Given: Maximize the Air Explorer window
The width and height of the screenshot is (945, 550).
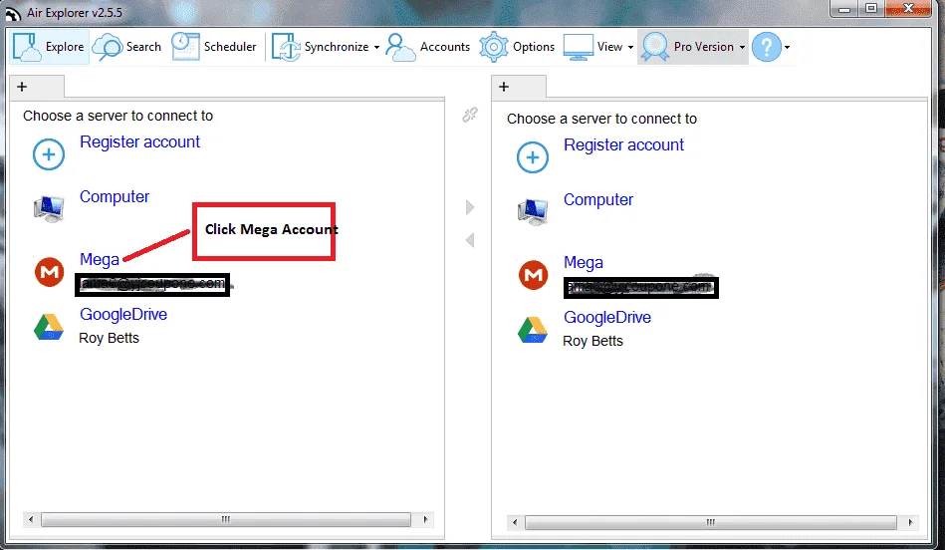Looking at the screenshot, I should [x=871, y=9].
